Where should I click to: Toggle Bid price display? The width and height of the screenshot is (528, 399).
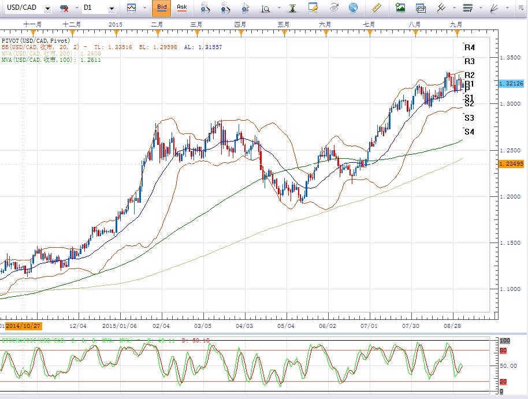click(162, 8)
